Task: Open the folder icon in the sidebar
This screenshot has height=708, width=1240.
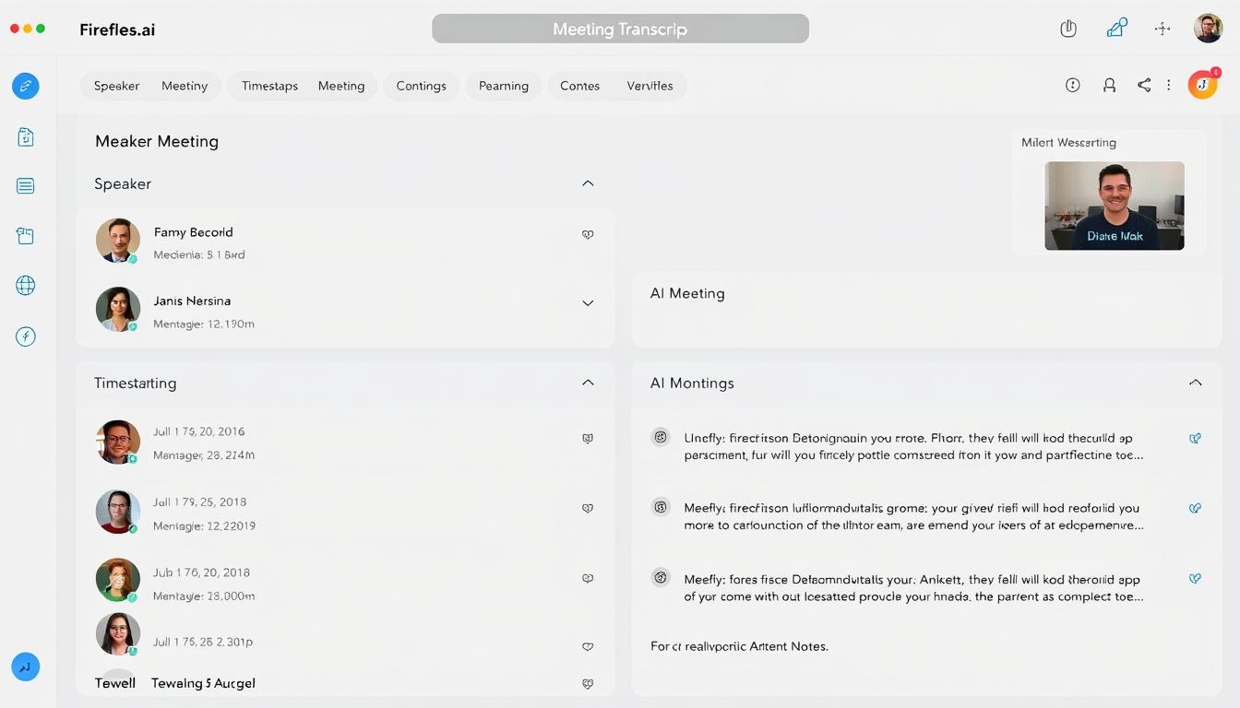Action: tap(25, 235)
